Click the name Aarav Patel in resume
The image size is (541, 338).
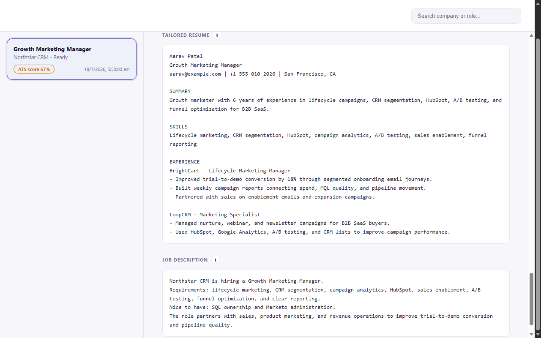click(186, 56)
